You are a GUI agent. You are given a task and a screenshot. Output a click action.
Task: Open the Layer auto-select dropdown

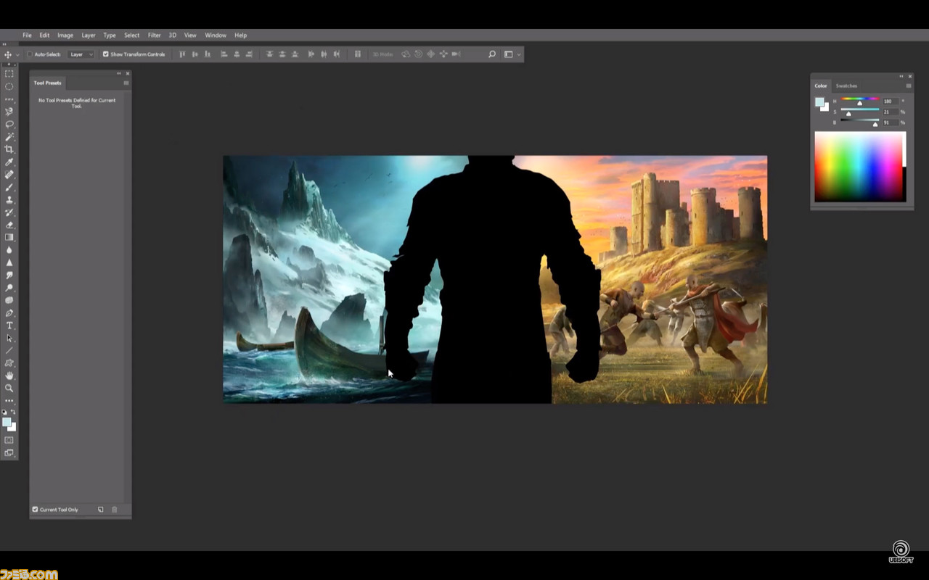coord(81,54)
